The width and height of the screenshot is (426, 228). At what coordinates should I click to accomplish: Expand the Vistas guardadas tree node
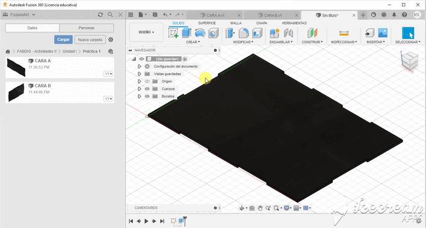point(140,74)
